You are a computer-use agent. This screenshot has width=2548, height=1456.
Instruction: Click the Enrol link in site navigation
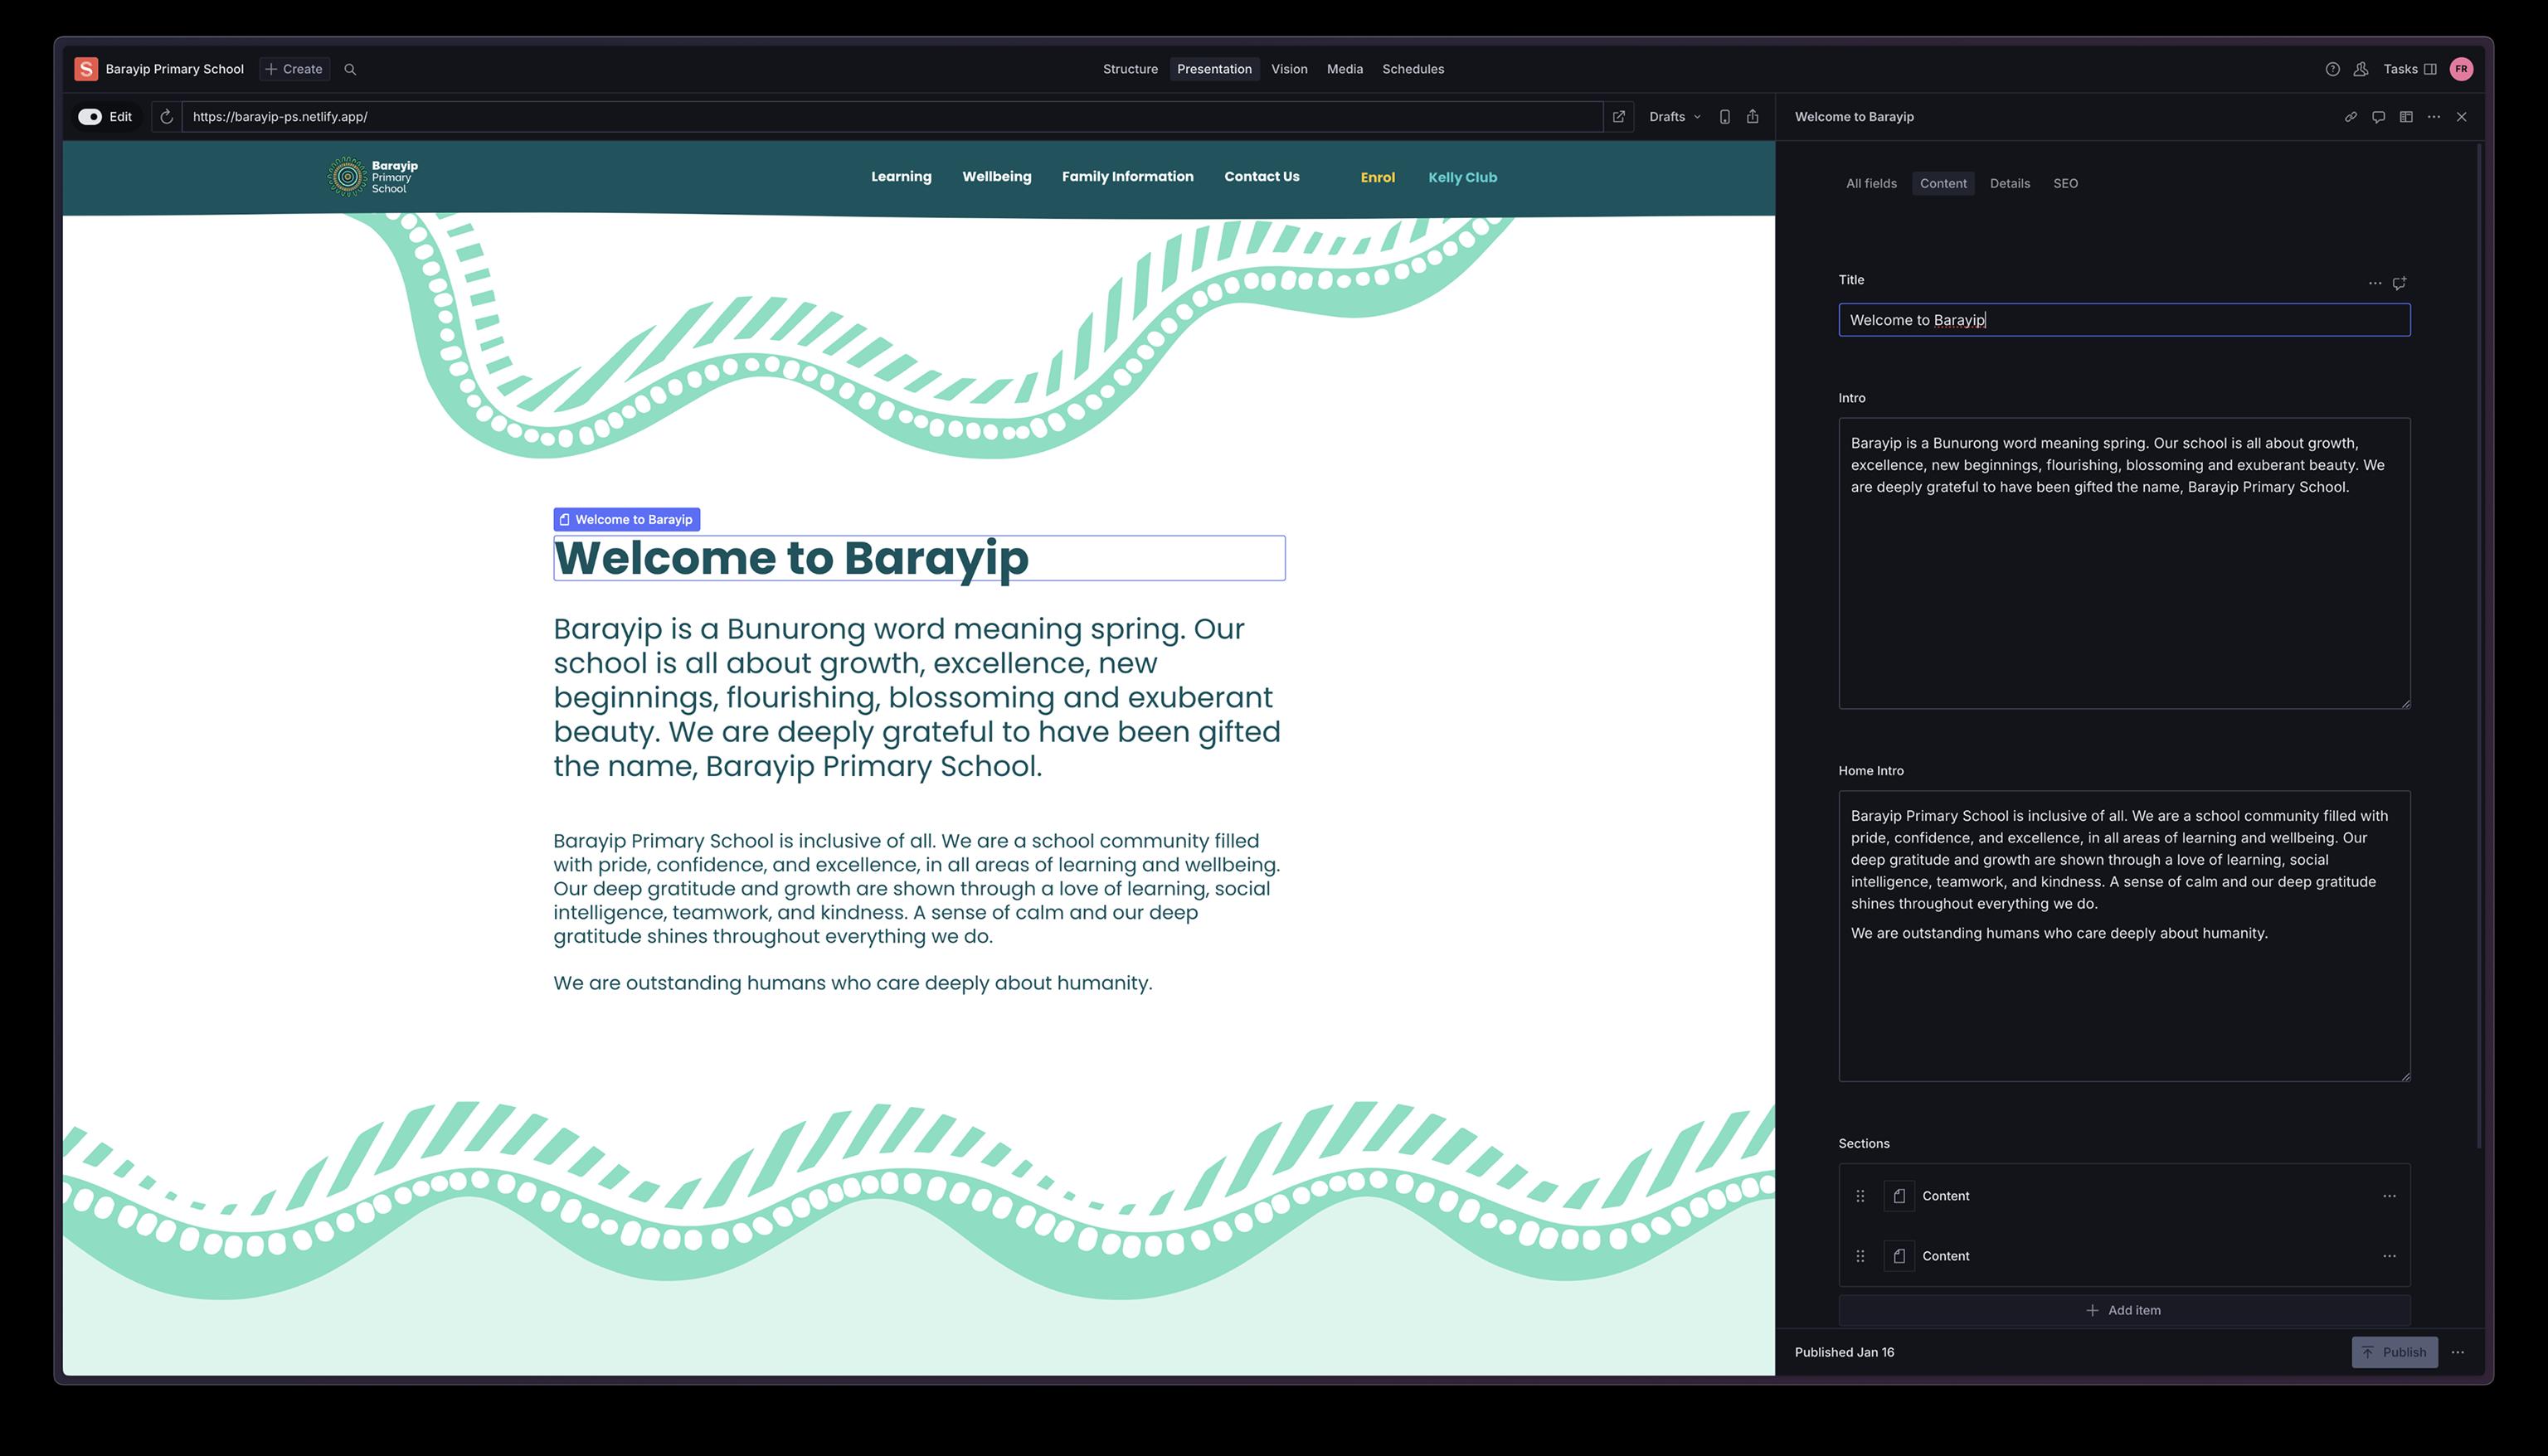pos(1377,177)
